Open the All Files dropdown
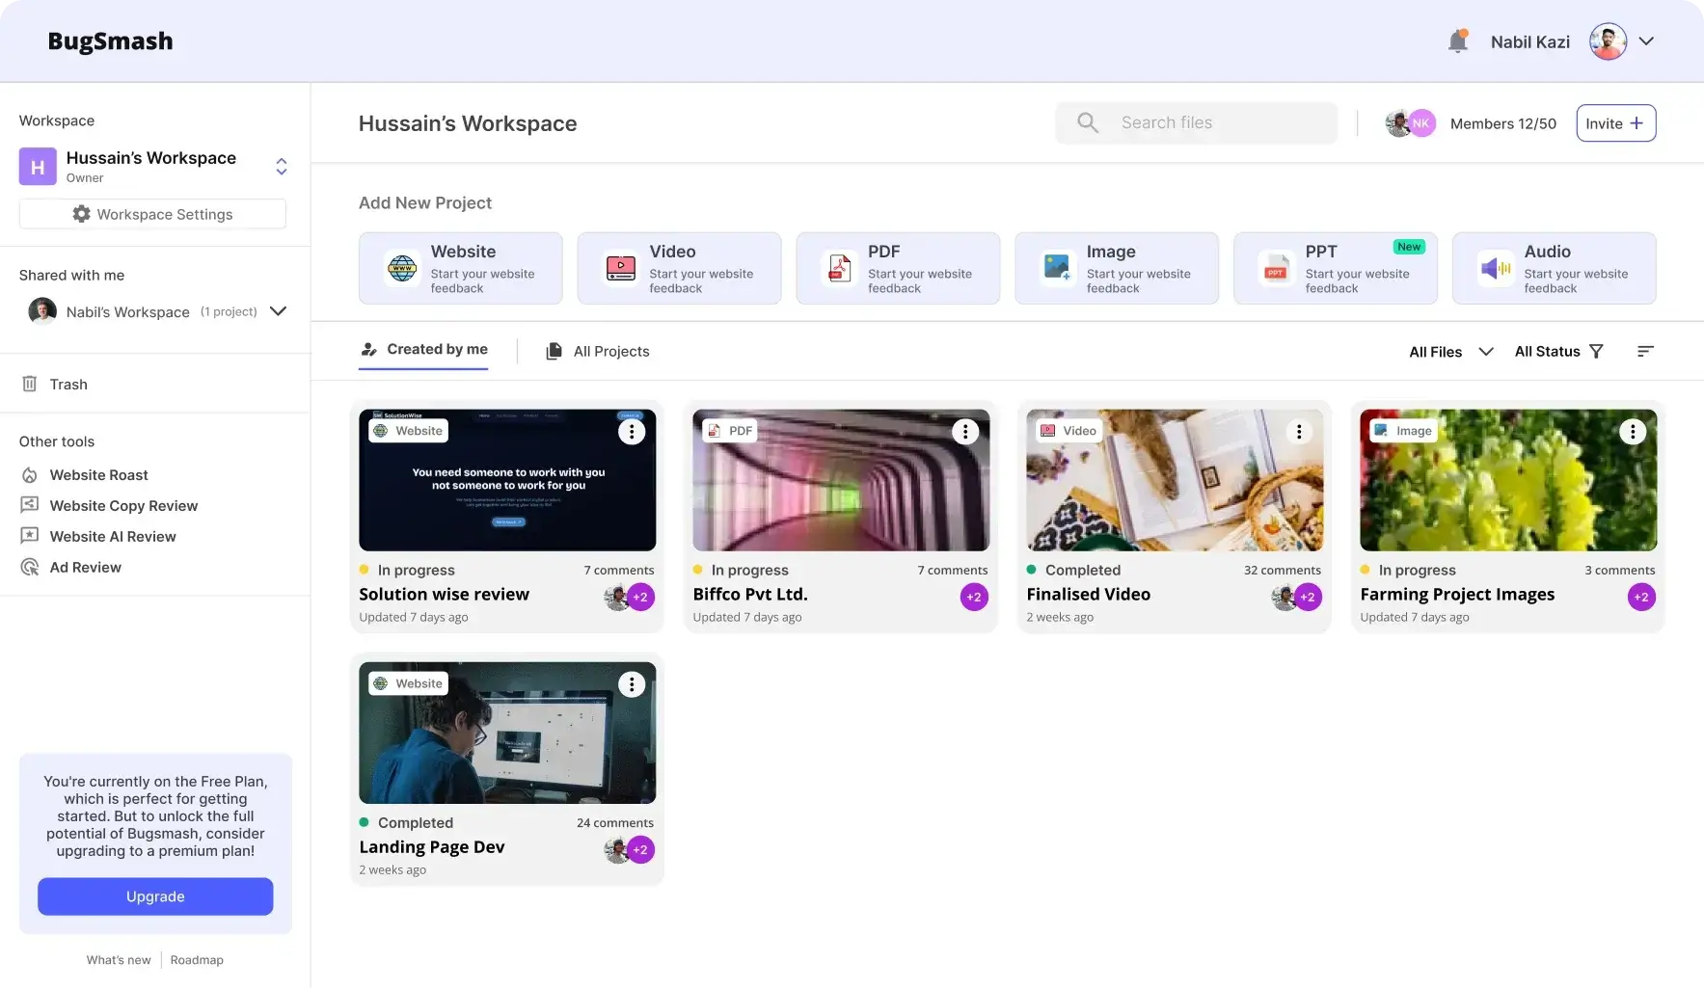 1450,352
